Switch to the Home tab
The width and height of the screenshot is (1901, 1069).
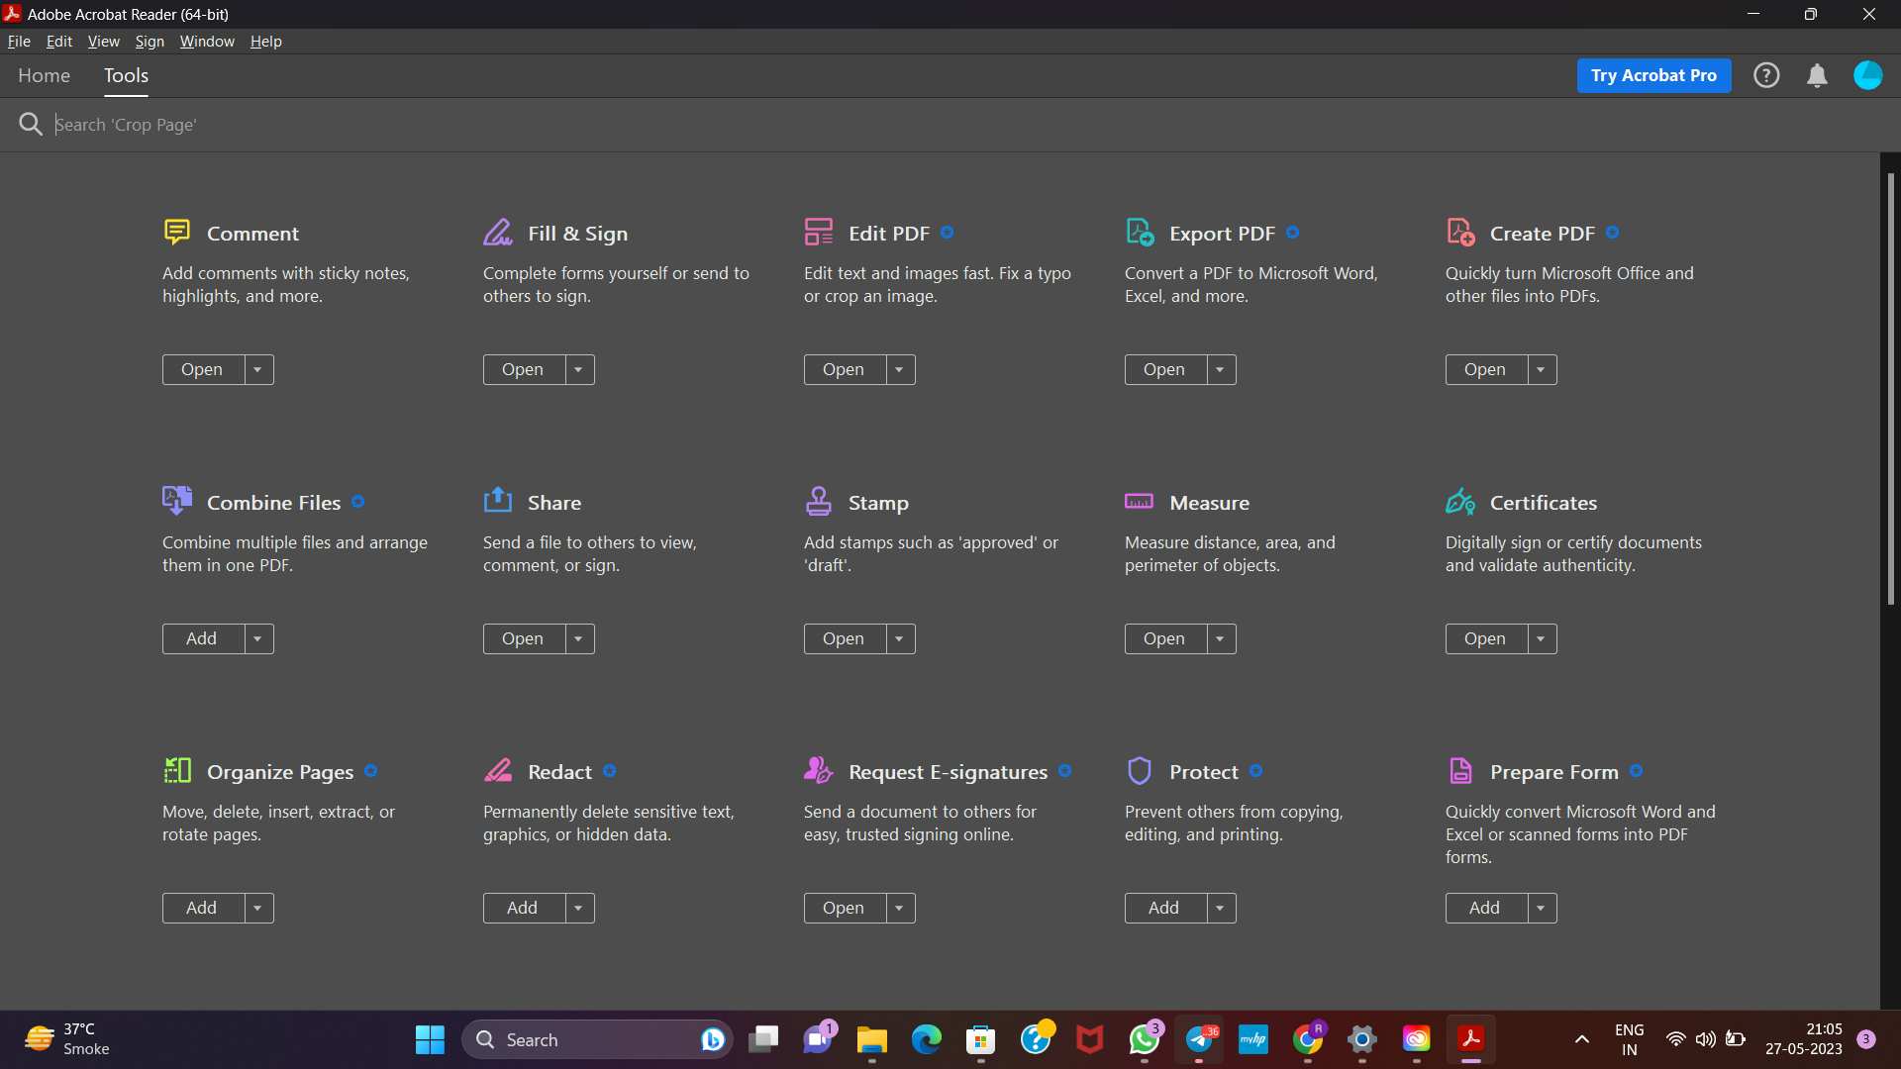pos(44,75)
